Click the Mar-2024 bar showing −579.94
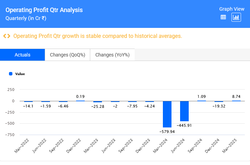Viewport: 250px width, 165px height. (167, 114)
